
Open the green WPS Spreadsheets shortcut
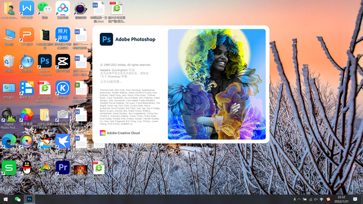pyautogui.click(x=9, y=168)
